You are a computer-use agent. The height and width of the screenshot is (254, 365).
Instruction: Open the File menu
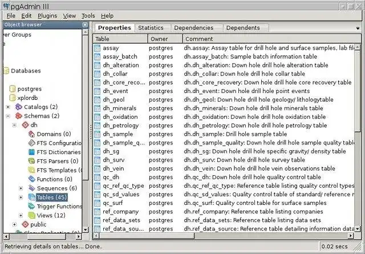tap(11, 16)
